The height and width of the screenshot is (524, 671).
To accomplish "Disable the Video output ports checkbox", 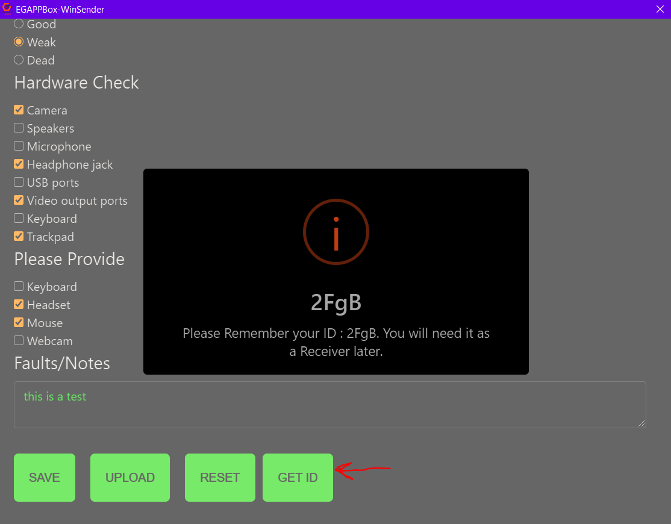I will pos(19,201).
